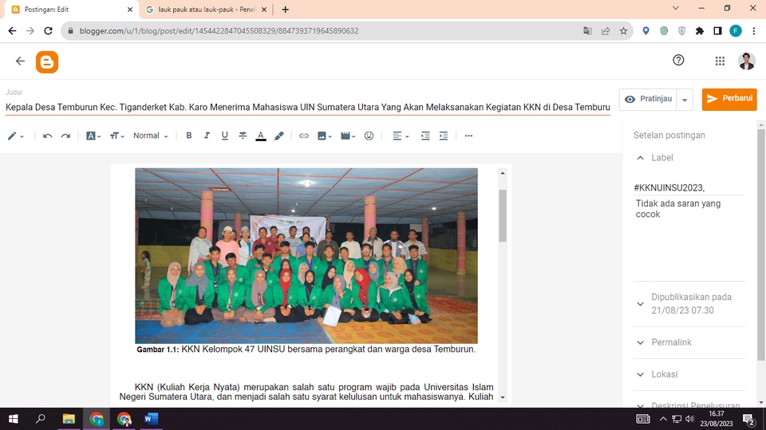This screenshot has width=766, height=430.
Task: Expand the Dipublikasikan pada section
Action: [689, 303]
